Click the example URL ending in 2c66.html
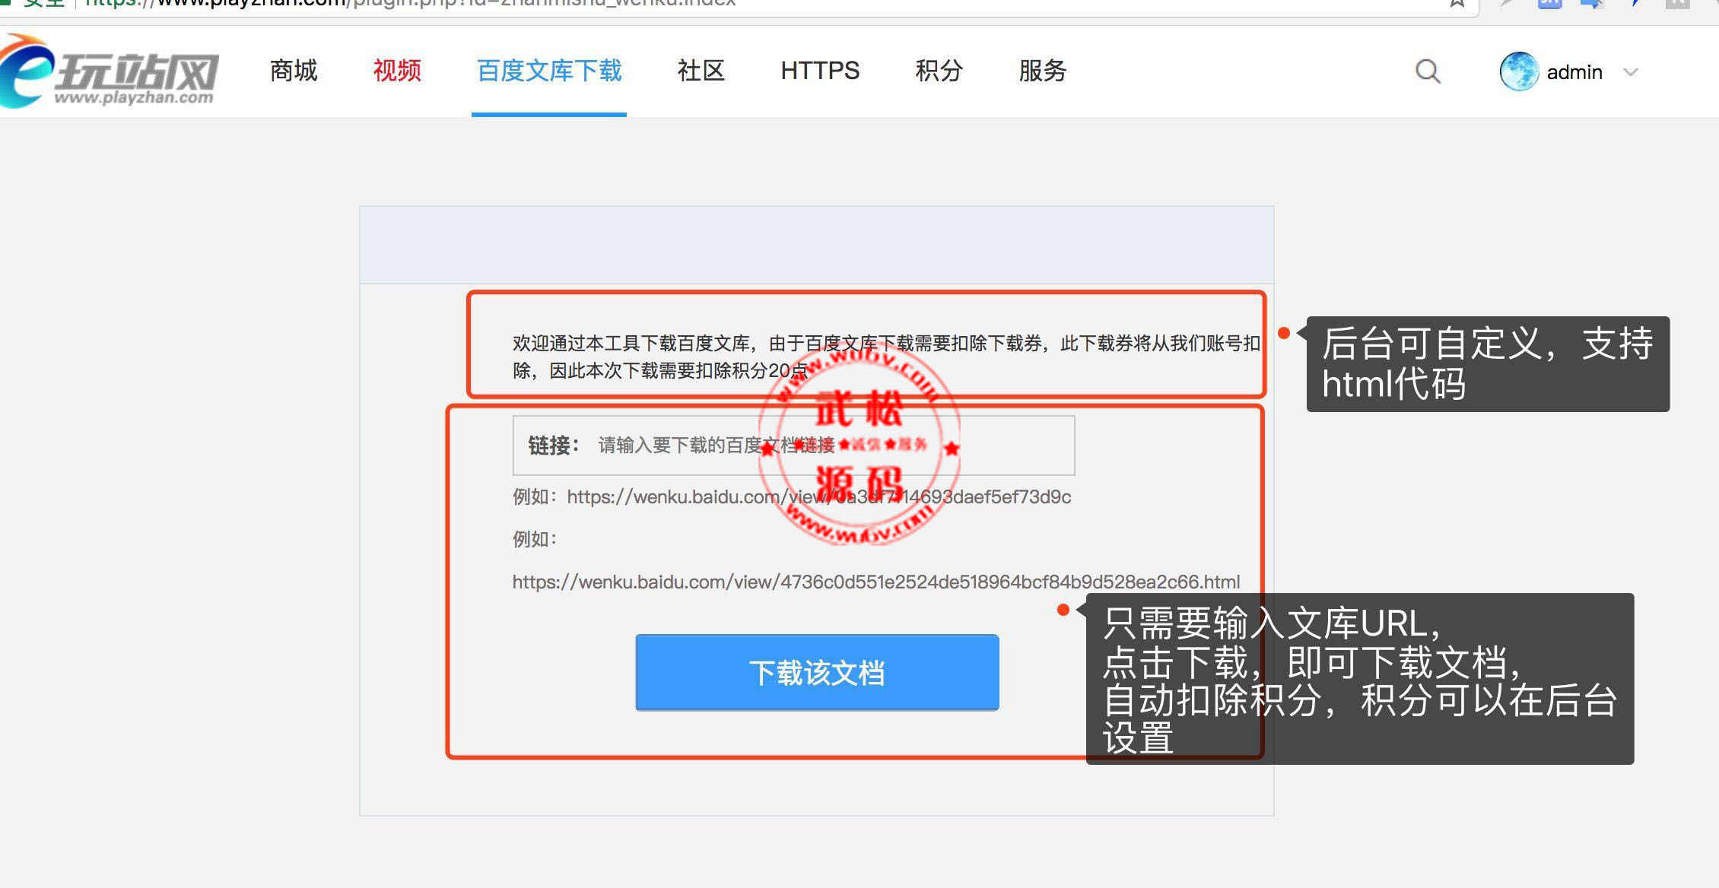The width and height of the screenshot is (1719, 888). (x=876, y=582)
